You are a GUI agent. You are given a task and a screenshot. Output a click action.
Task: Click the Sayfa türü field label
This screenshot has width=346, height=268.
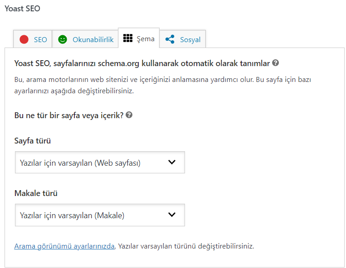point(33,141)
